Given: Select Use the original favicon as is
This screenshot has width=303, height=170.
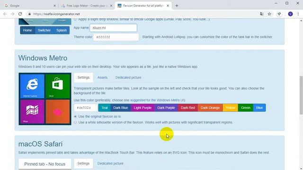Looking at the screenshot, I should [75, 117].
